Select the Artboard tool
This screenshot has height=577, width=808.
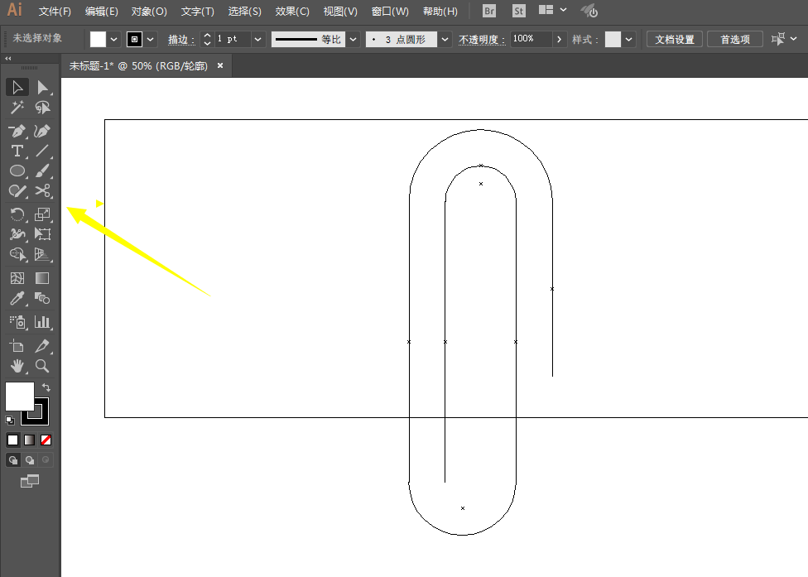[17, 346]
